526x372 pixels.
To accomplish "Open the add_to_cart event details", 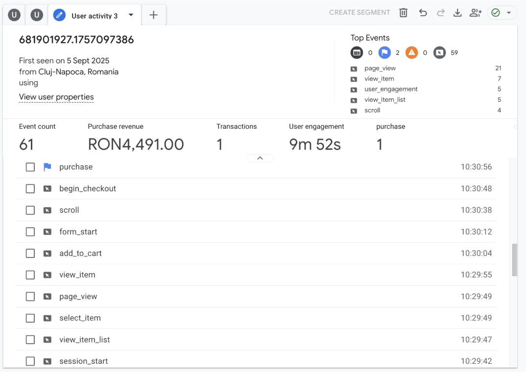I will click(80, 254).
